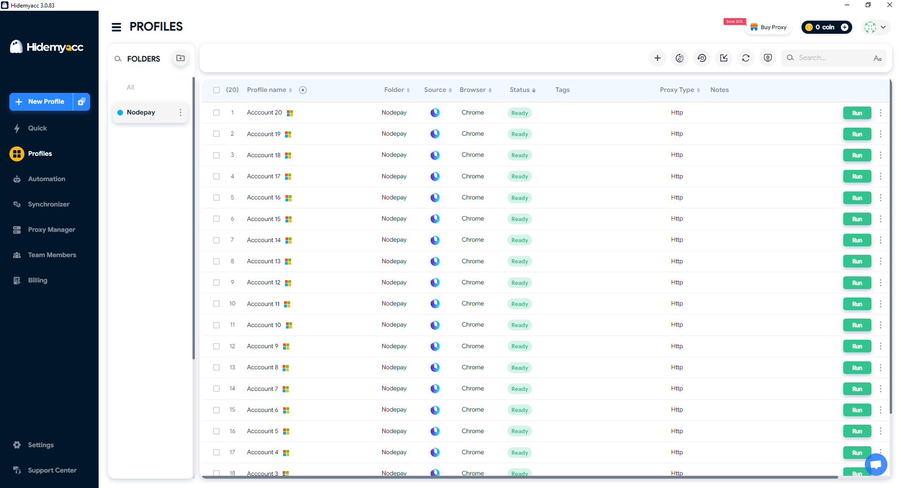The image size is (901, 488).
Task: Open Team Members page
Action: 52,255
